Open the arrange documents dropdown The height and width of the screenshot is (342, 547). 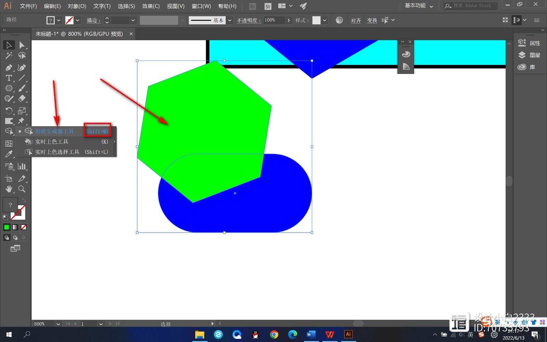285,6
